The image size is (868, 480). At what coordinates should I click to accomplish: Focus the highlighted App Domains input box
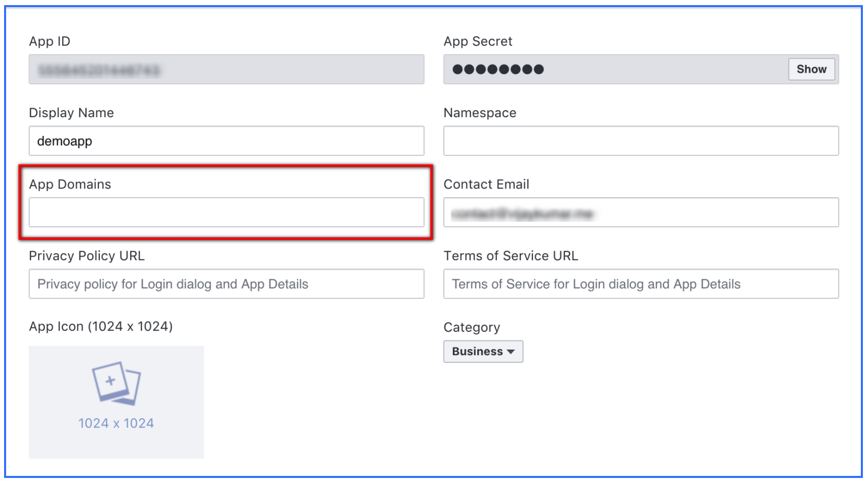point(226,212)
